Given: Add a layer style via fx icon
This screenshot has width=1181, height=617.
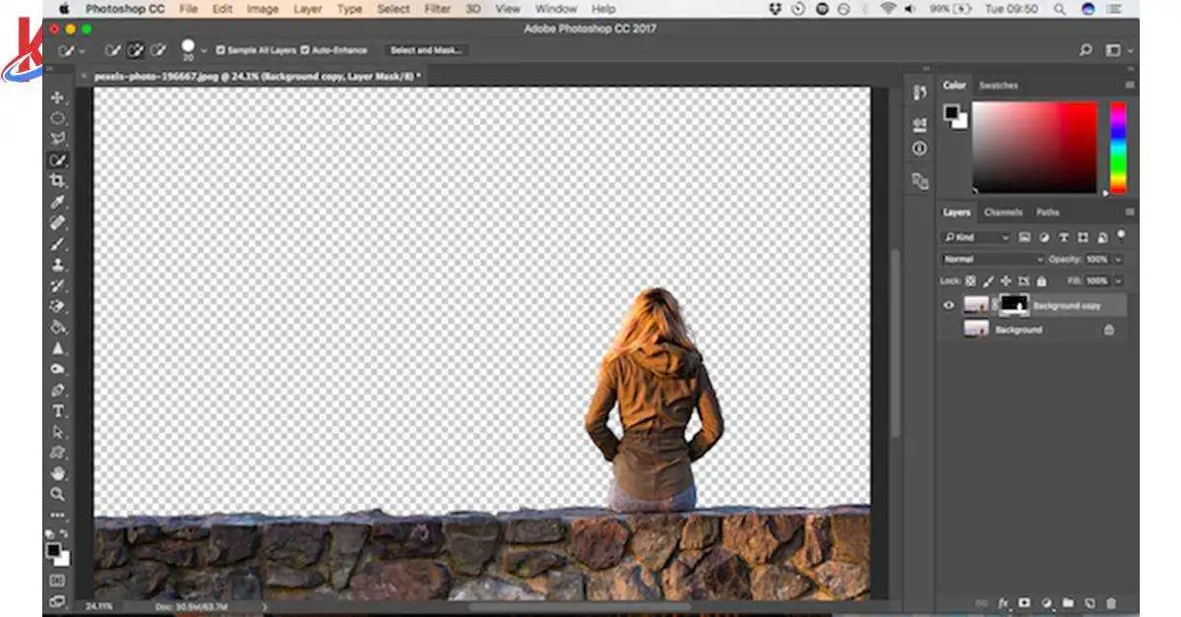Looking at the screenshot, I should click(x=1004, y=602).
